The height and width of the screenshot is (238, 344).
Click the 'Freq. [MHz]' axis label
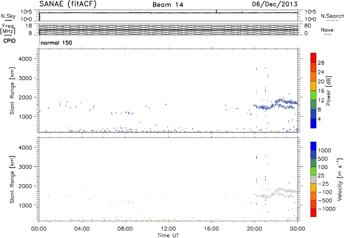9,29
